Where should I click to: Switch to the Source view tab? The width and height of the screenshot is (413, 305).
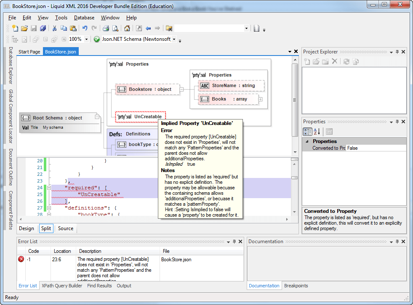(x=65, y=228)
